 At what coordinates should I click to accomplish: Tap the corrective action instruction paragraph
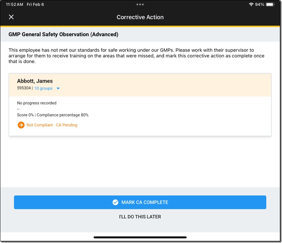tap(136, 56)
